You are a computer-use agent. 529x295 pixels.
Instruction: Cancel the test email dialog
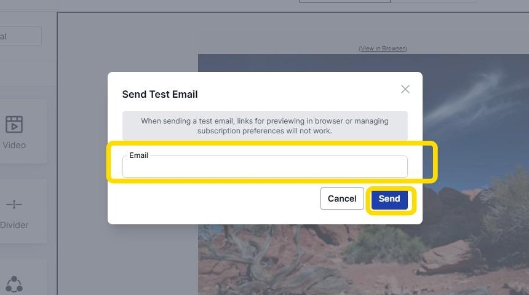(x=342, y=199)
